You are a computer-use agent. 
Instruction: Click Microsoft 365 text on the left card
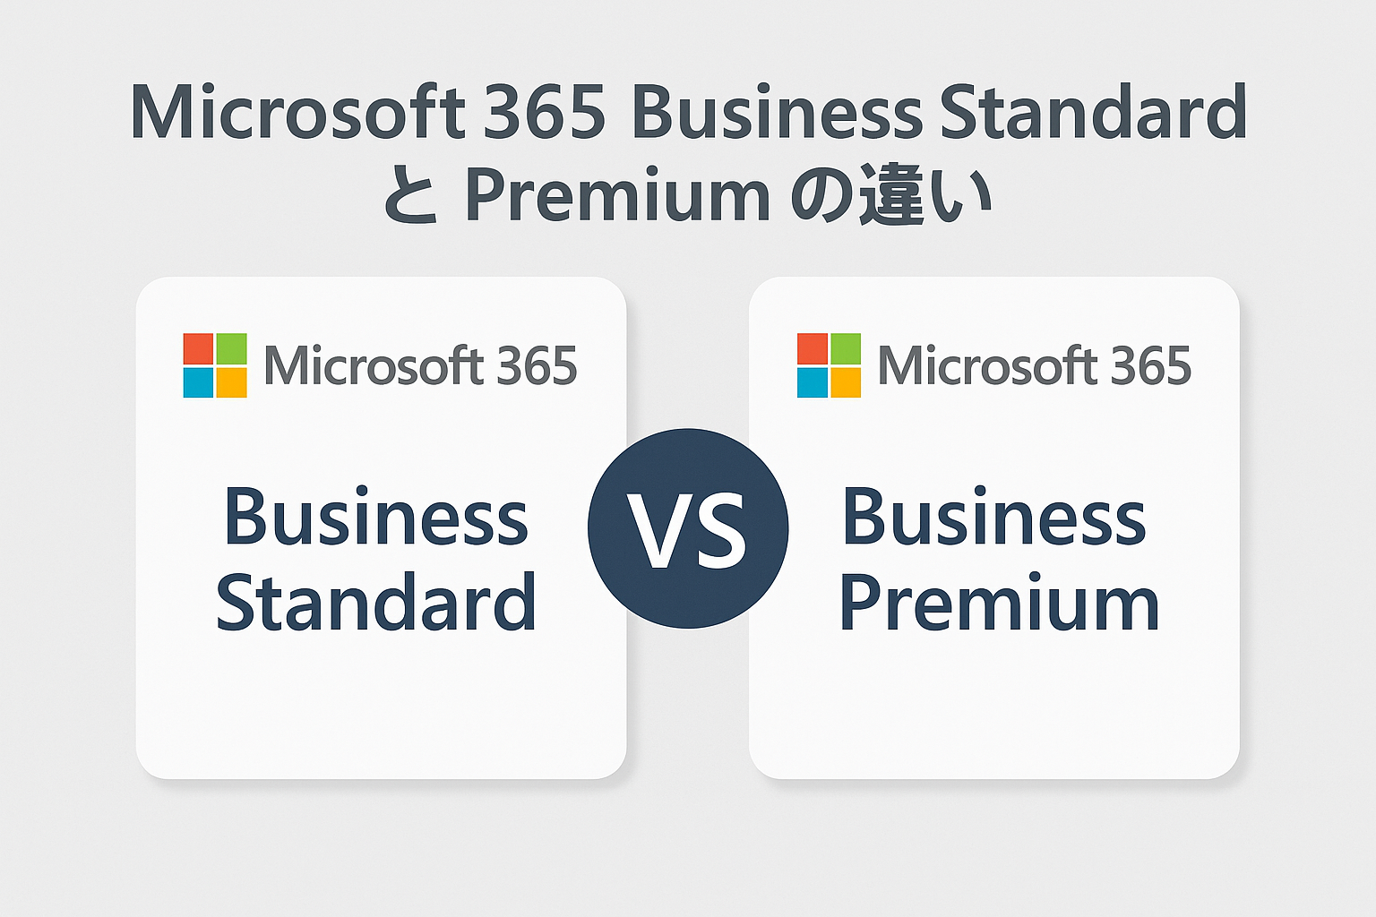click(x=420, y=366)
